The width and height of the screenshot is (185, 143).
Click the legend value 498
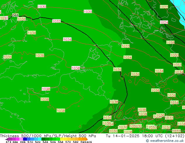point(23,142)
